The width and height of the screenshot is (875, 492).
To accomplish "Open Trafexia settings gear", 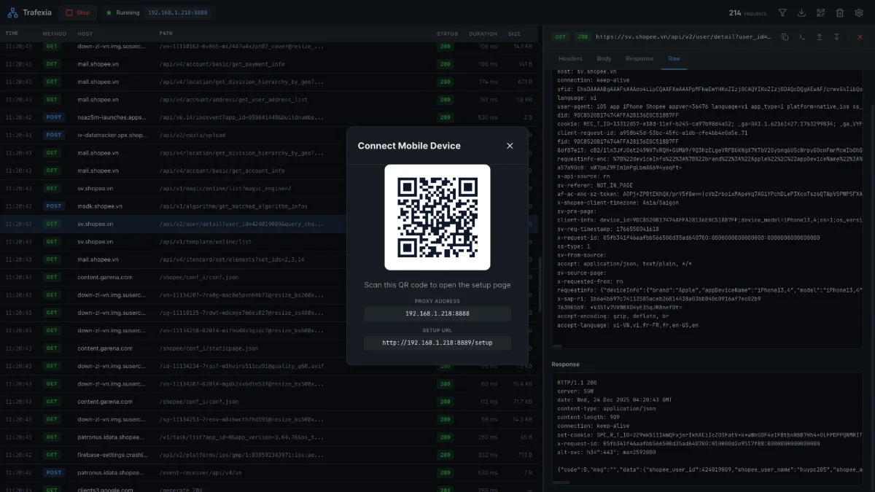I will (x=860, y=12).
